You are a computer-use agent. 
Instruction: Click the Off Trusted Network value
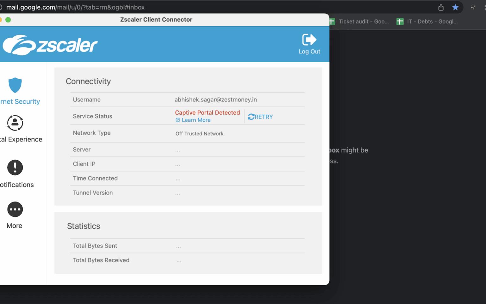coord(199,134)
